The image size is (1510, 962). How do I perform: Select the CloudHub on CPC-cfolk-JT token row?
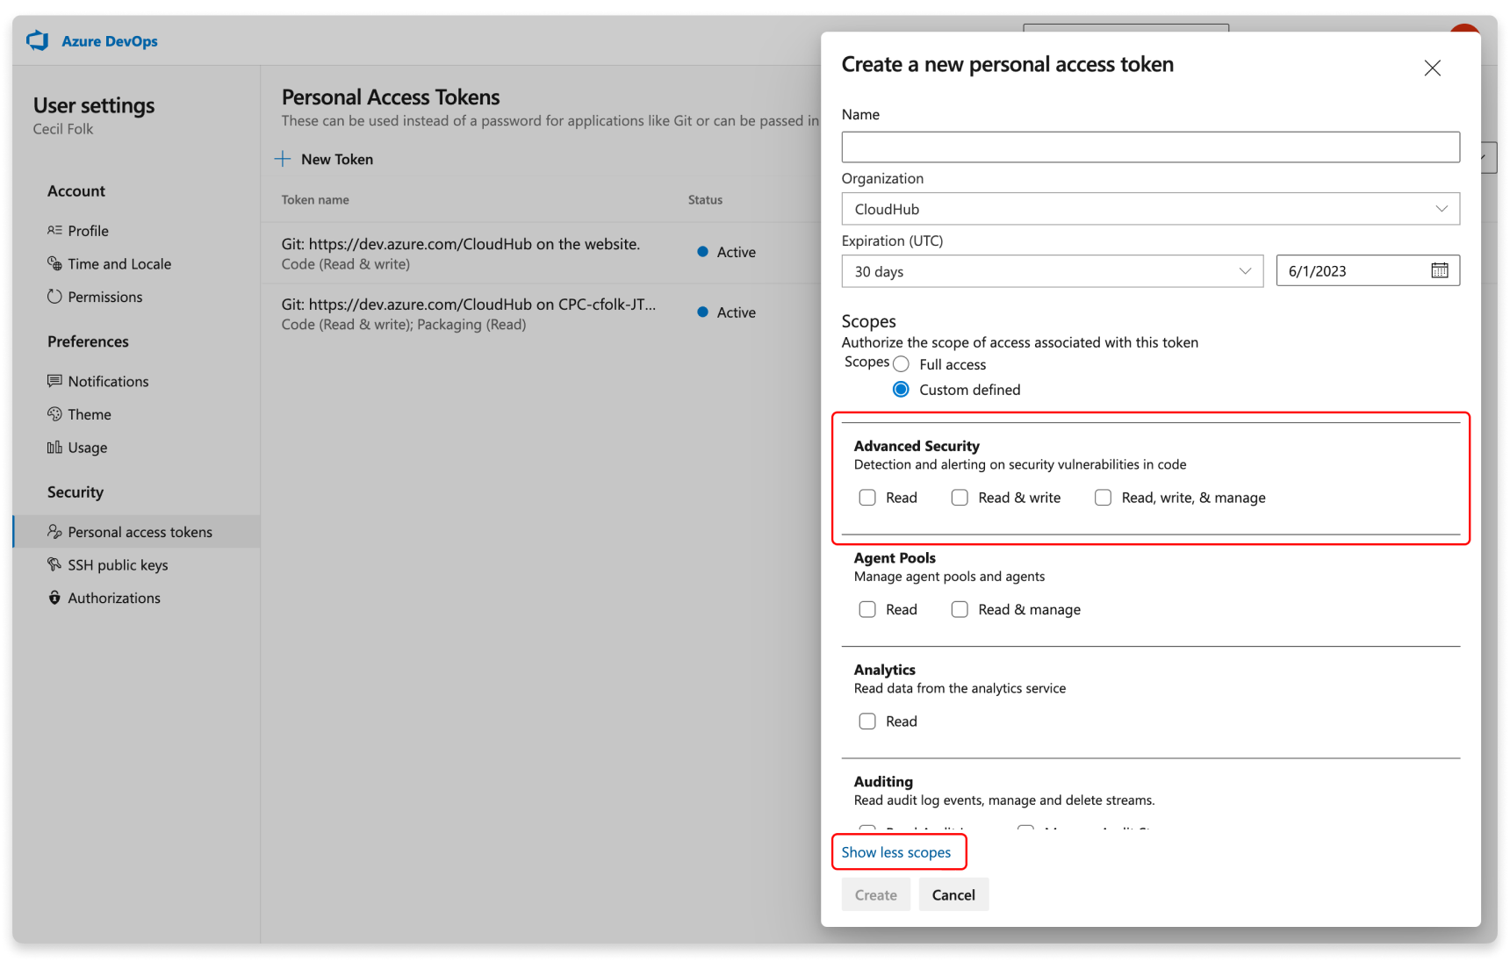point(540,313)
